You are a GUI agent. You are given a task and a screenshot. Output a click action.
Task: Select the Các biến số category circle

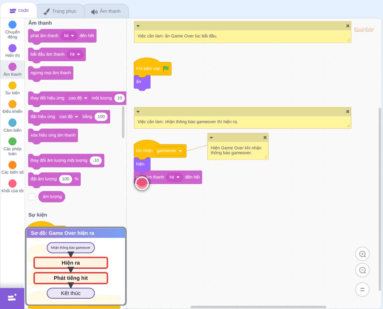coord(13,165)
